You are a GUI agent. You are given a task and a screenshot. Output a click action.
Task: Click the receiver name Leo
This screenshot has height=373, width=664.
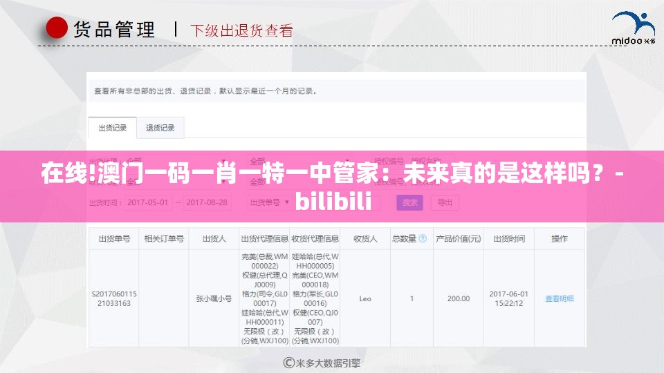click(365, 298)
